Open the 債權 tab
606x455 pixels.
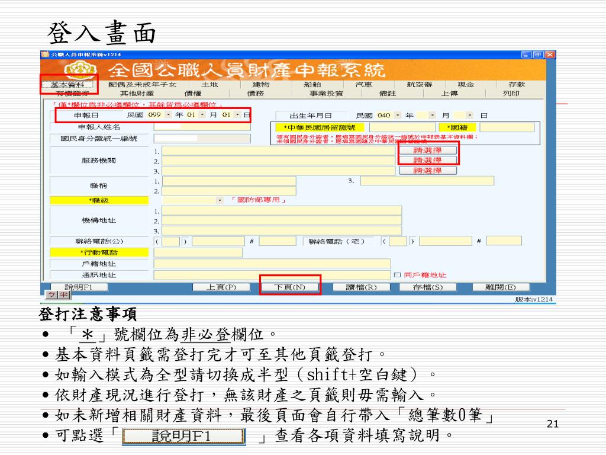(193, 93)
